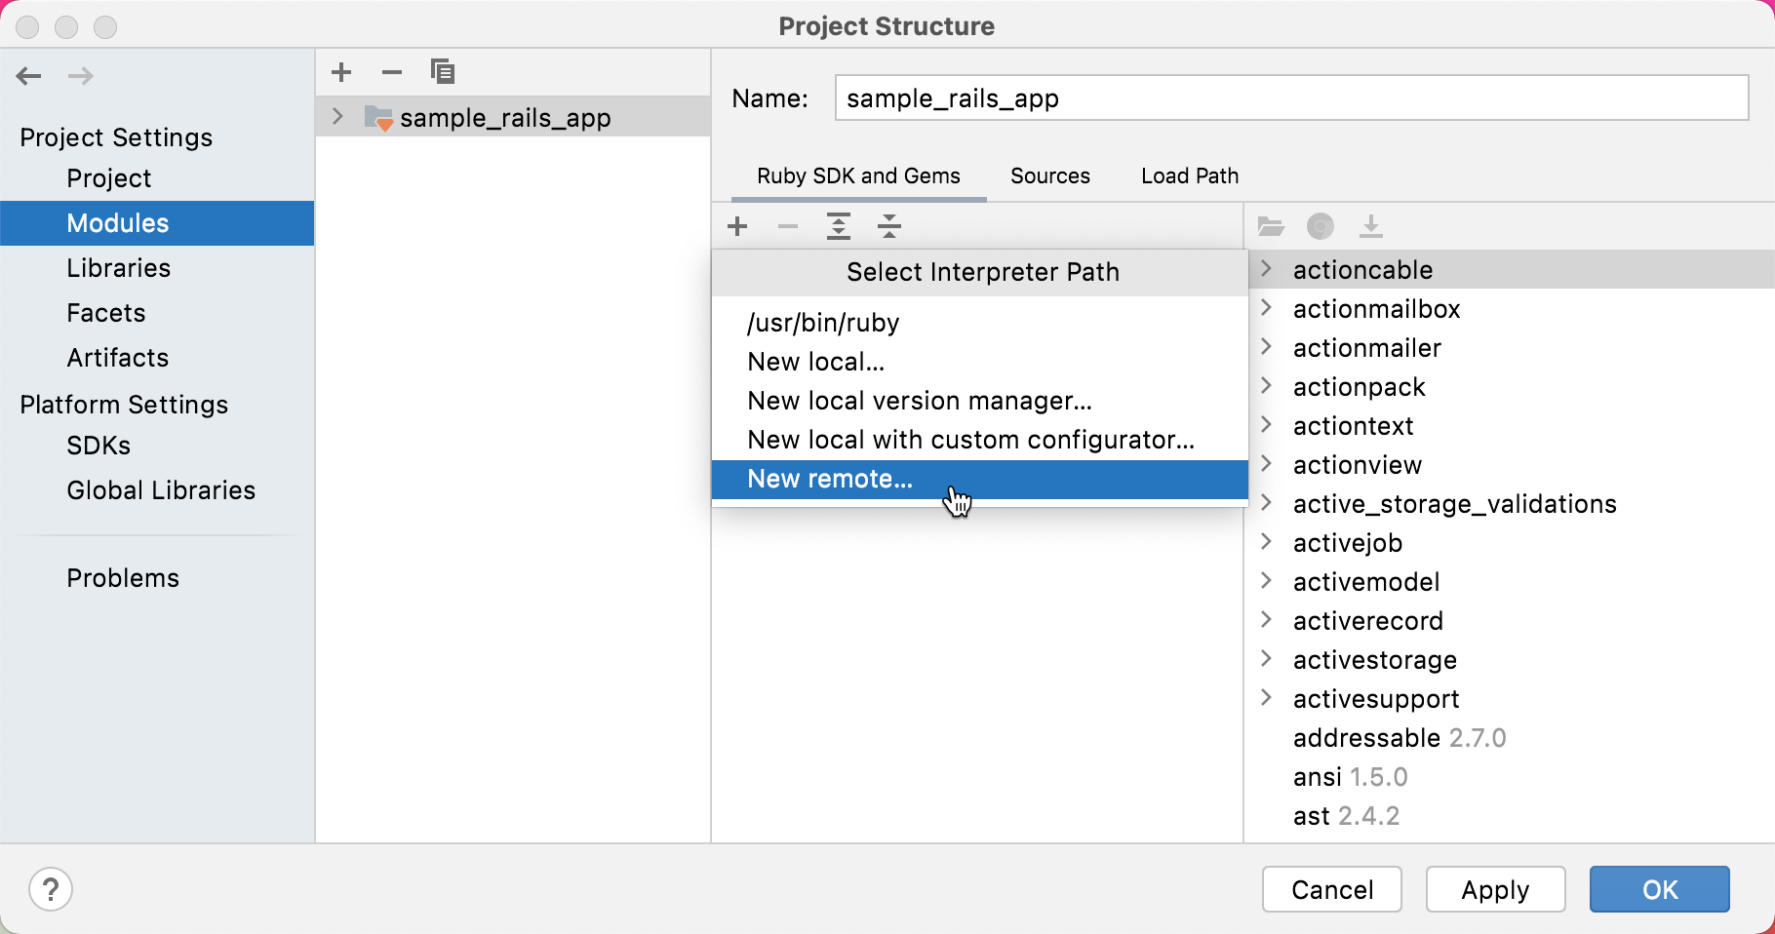Expand the sample_rails_app module tree

337,116
